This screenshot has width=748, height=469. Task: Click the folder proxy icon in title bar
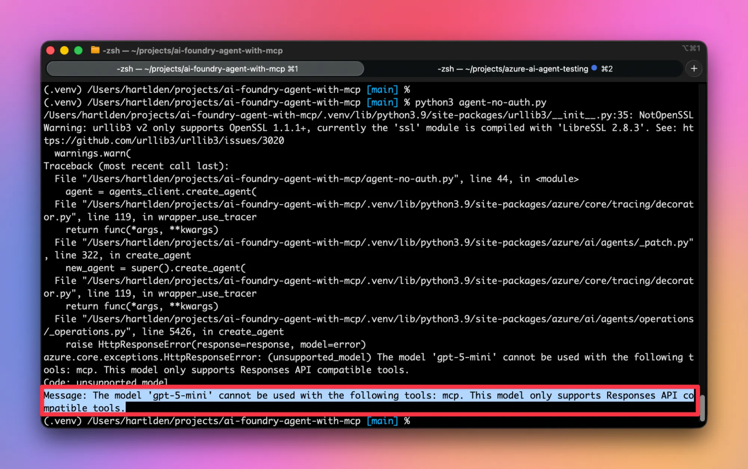pyautogui.click(x=95, y=50)
